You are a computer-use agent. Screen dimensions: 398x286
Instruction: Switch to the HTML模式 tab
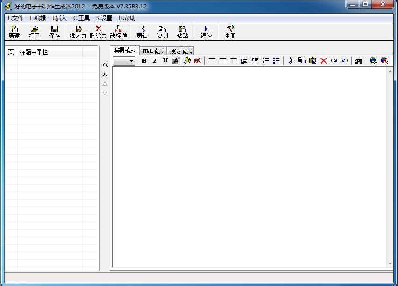coord(153,51)
